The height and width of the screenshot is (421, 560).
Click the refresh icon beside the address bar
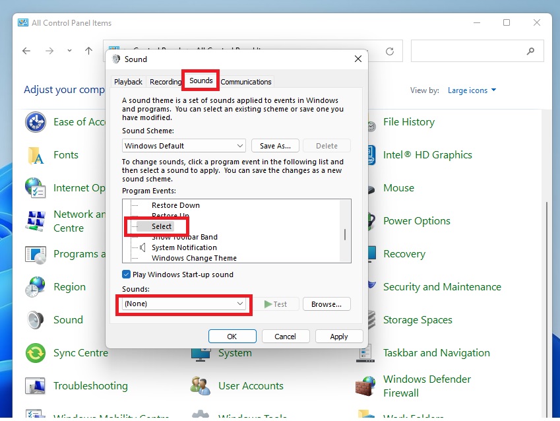(x=390, y=51)
